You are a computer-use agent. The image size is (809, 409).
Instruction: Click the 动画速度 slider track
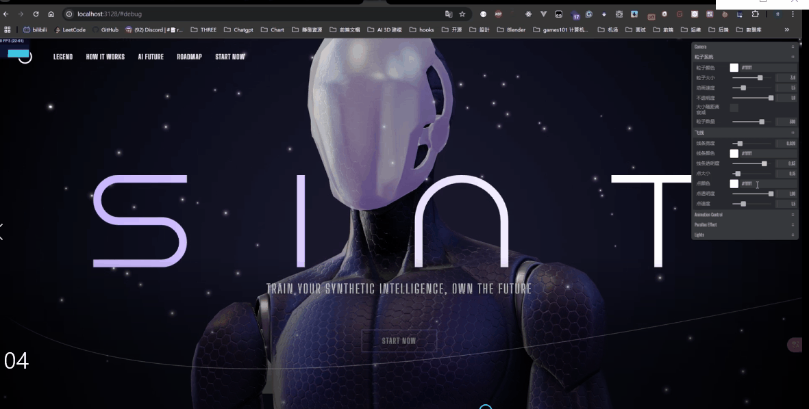[751, 88]
